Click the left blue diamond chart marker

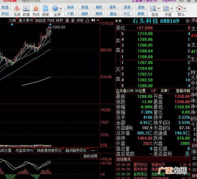tap(12, 25)
